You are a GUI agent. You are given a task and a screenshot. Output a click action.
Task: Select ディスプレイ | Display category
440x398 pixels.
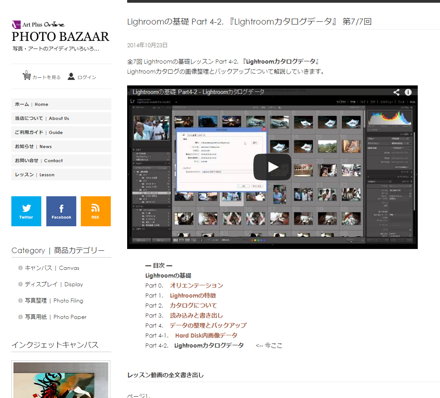54,284
